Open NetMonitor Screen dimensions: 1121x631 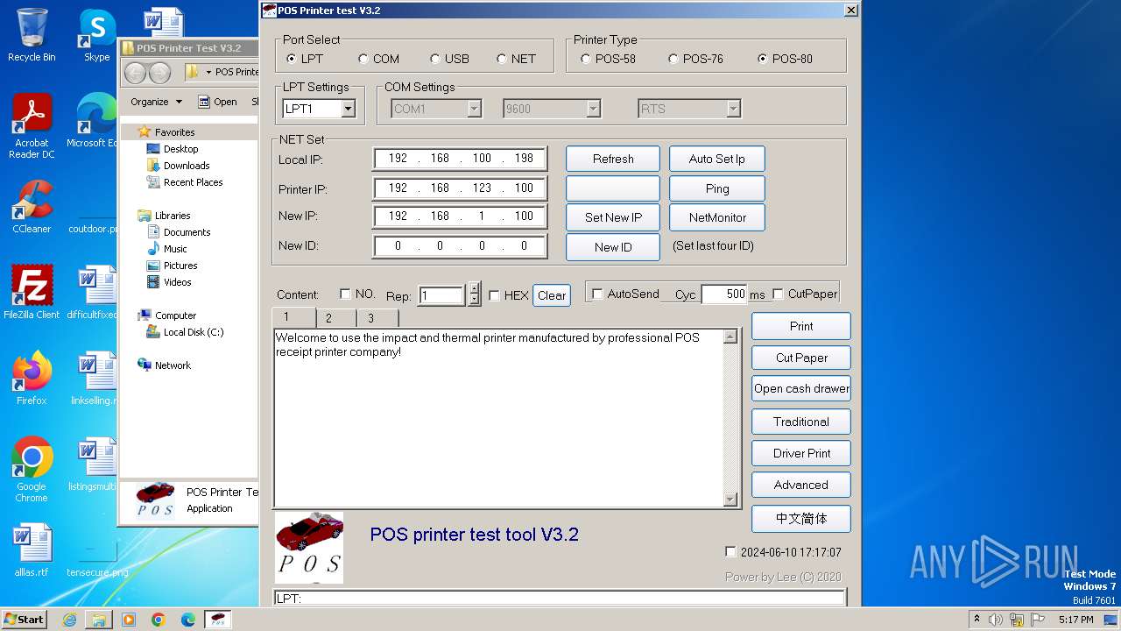tap(717, 217)
